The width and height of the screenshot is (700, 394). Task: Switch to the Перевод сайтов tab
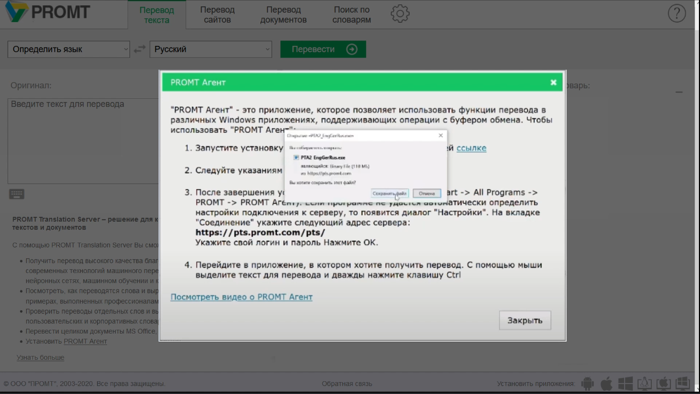pyautogui.click(x=217, y=15)
